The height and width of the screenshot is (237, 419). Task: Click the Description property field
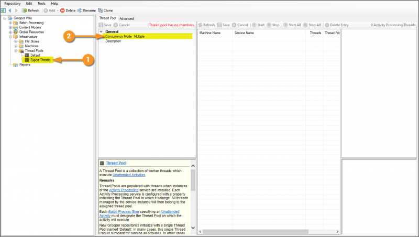point(148,41)
